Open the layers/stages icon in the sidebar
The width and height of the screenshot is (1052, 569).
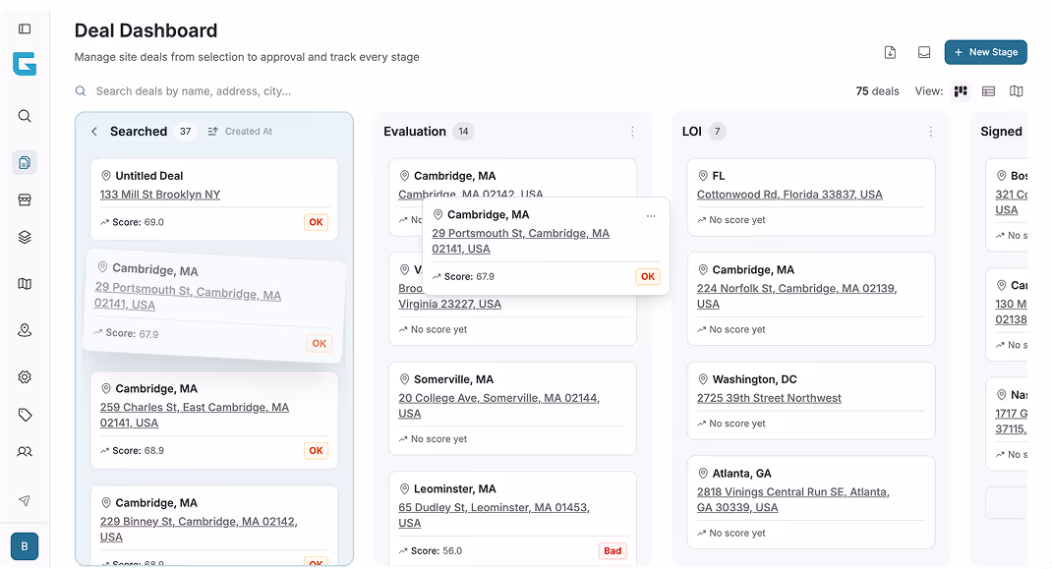click(24, 237)
